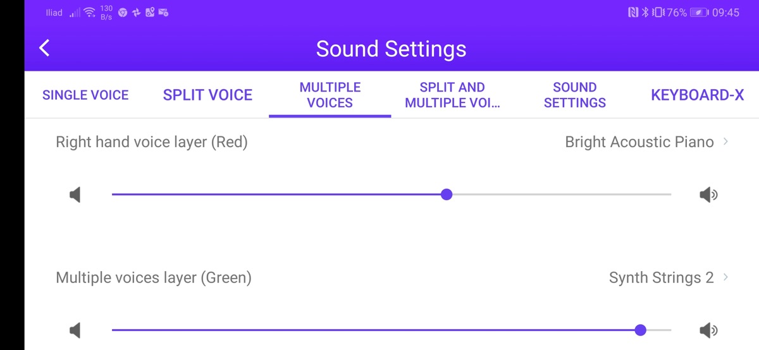Tap loud speaker icon for multiple voices layer
Image resolution: width=759 pixels, height=350 pixels.
point(708,330)
